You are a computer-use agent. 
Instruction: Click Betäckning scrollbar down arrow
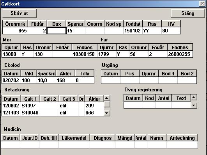coord(107,113)
